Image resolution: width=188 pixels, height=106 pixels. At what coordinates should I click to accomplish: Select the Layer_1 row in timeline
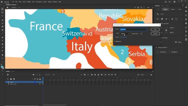[24, 82]
